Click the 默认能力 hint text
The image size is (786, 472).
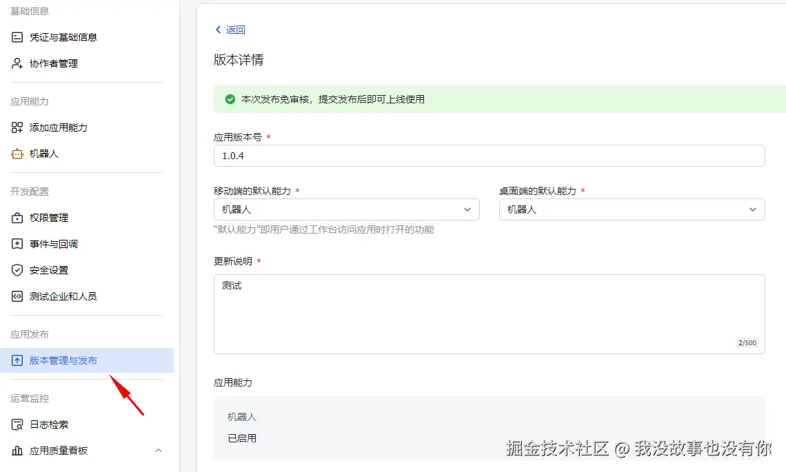[x=324, y=229]
